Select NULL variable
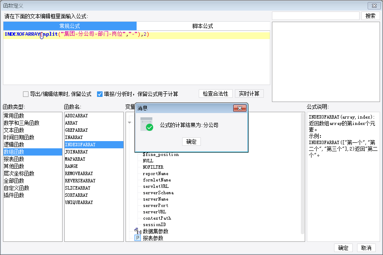 coord(148,161)
